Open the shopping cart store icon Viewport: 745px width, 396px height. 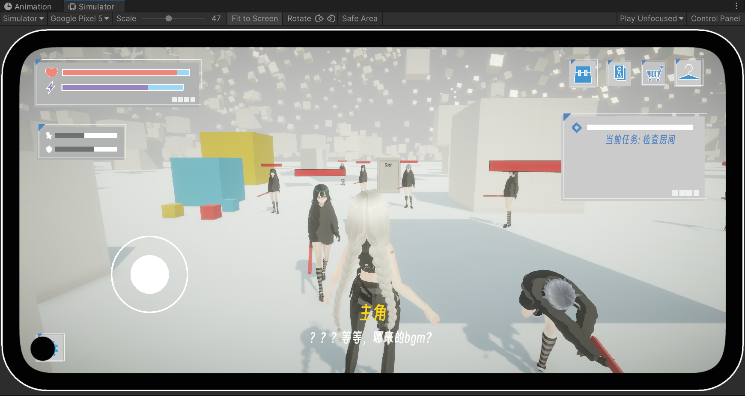point(654,74)
